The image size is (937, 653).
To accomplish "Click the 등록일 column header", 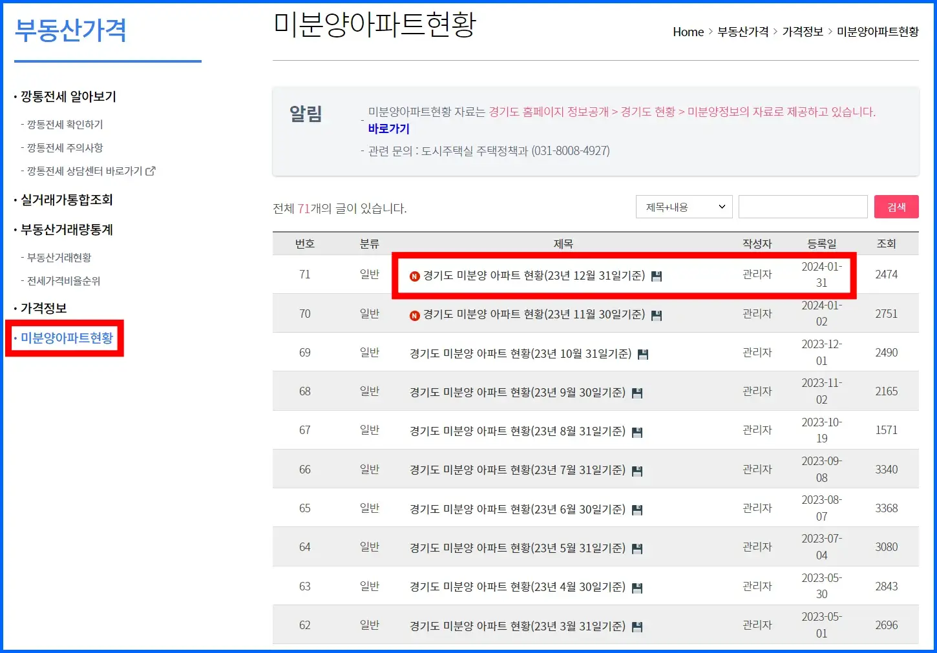I will 822,244.
